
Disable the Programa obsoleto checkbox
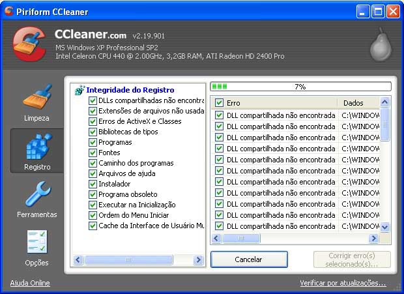tap(93, 194)
